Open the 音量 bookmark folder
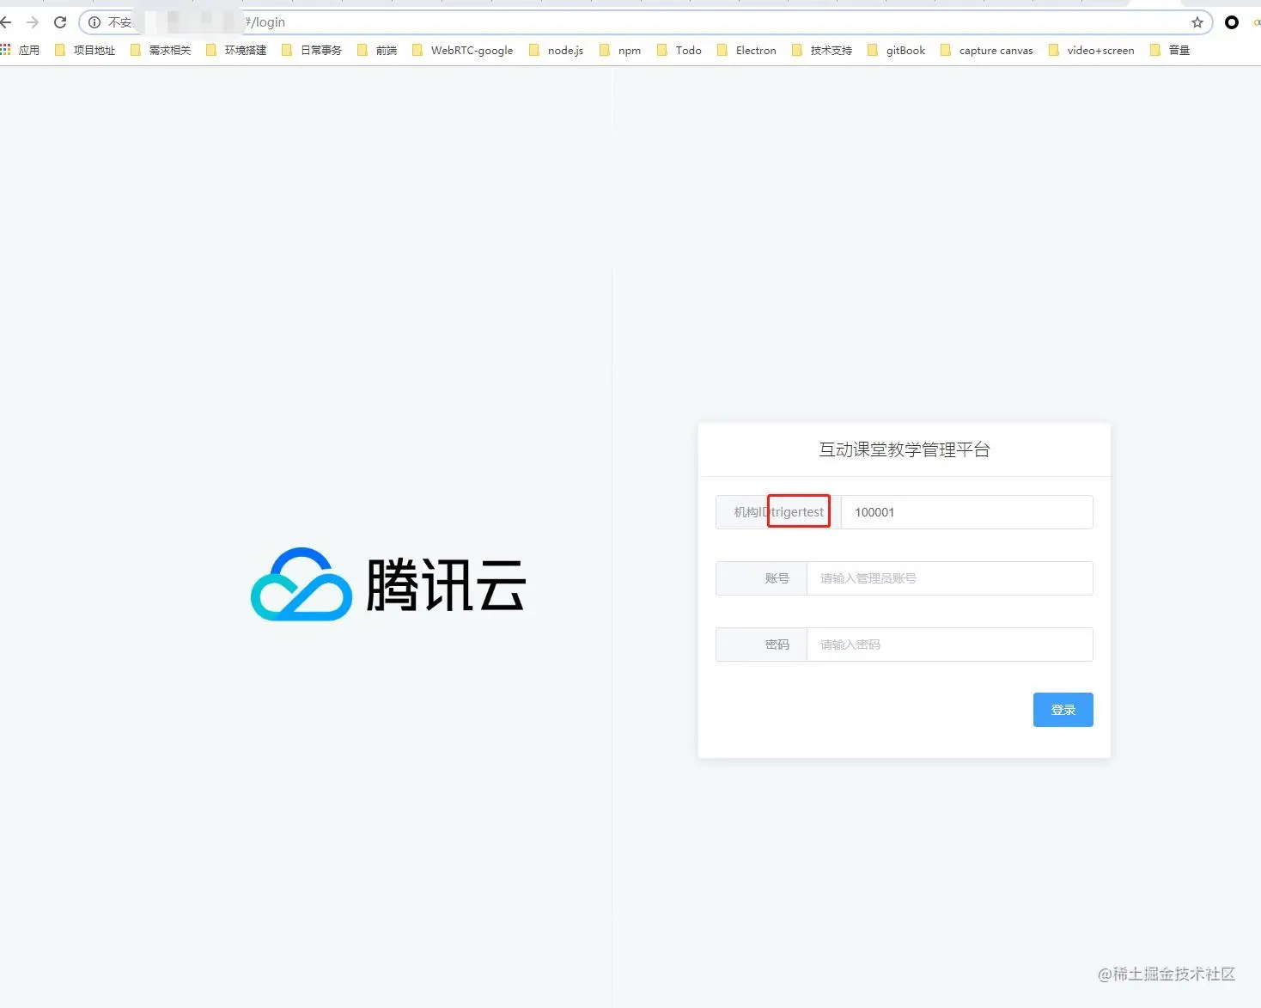The width and height of the screenshot is (1261, 1008). 1170,50
